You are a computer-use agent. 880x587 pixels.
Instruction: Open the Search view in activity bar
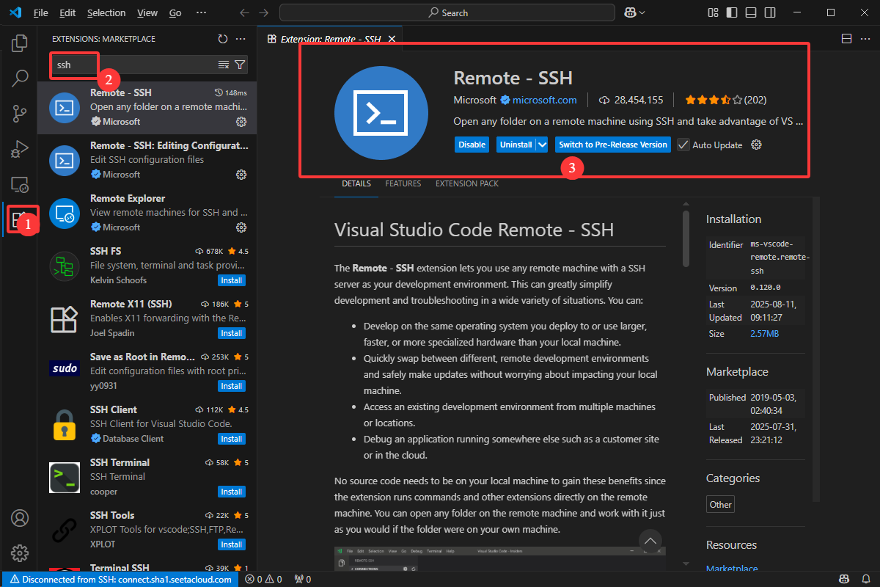(x=20, y=78)
